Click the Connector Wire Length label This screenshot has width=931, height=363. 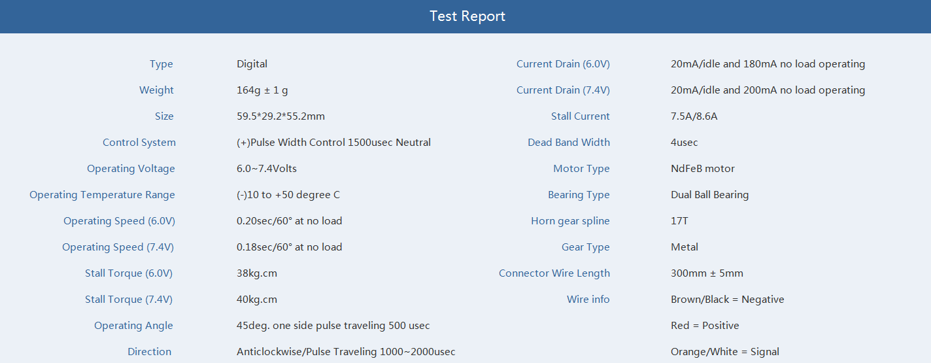(x=554, y=273)
